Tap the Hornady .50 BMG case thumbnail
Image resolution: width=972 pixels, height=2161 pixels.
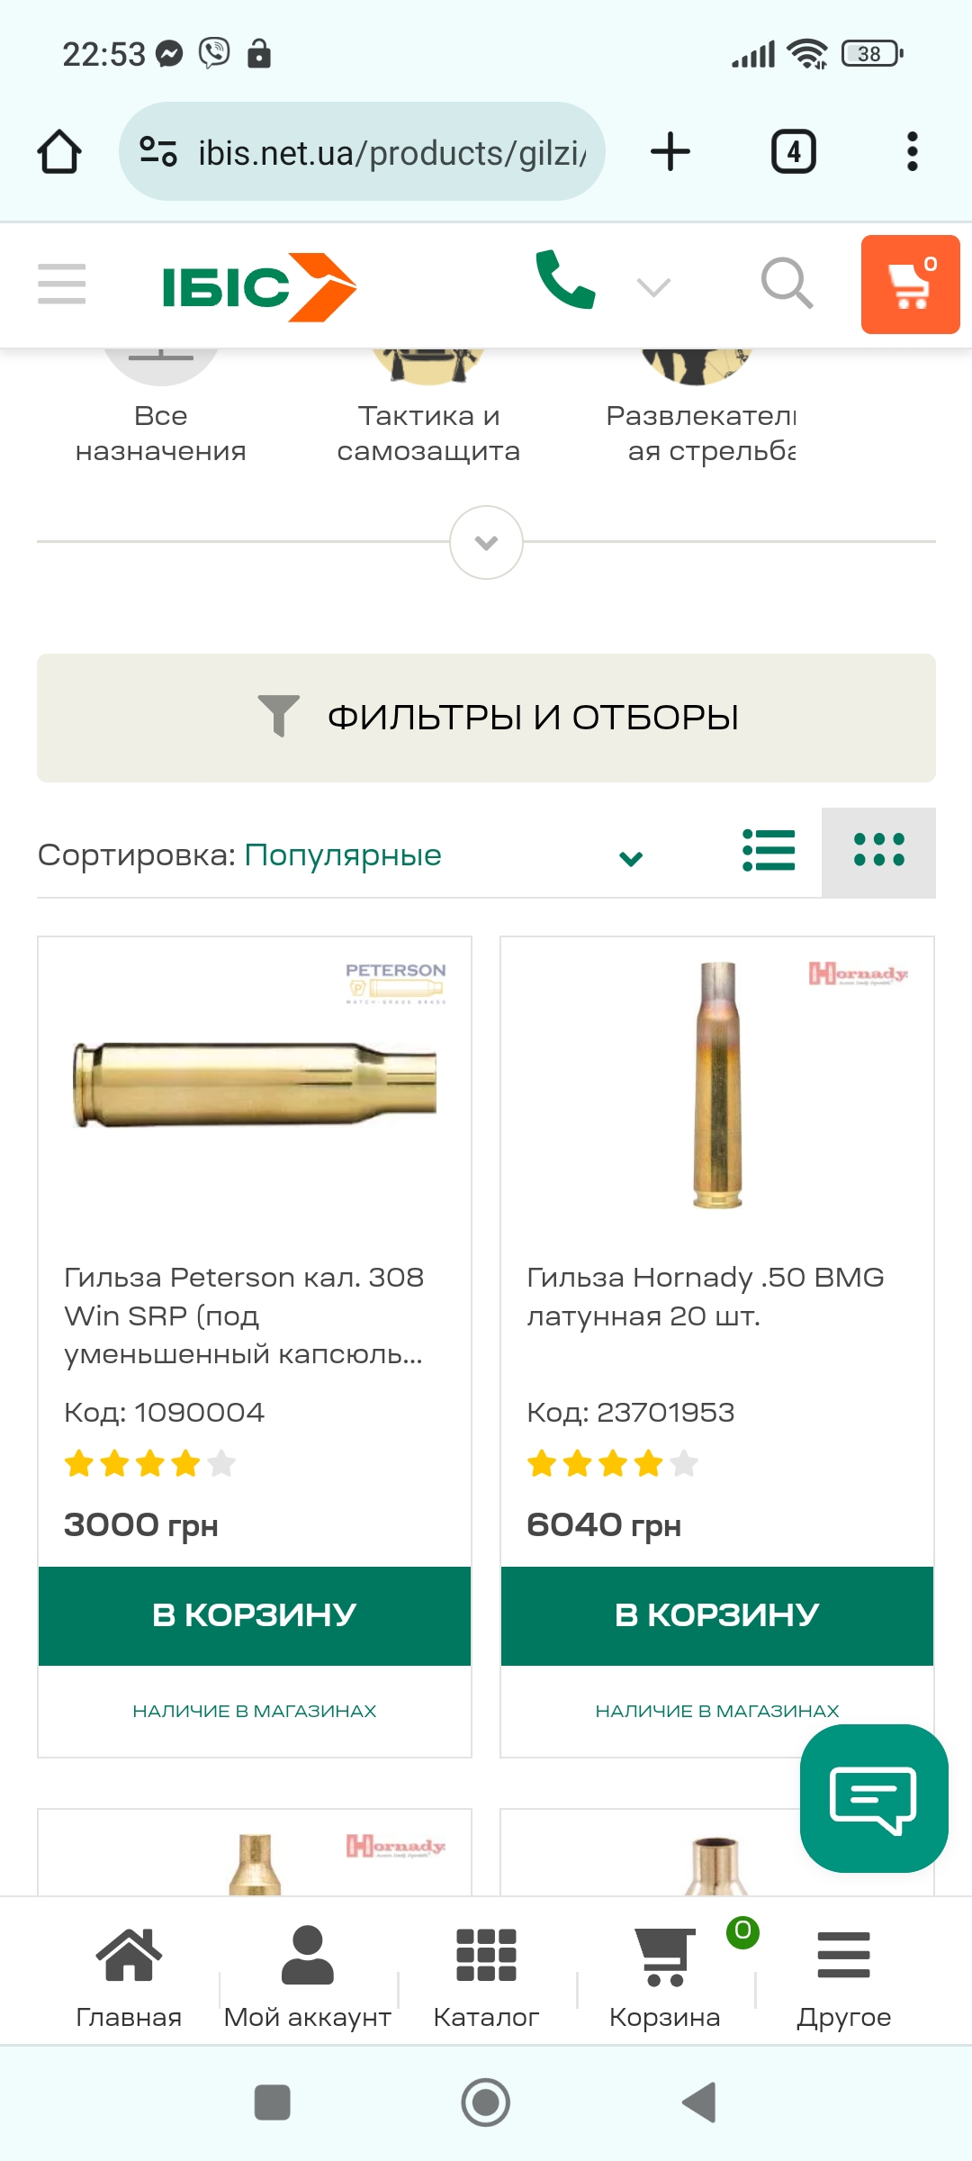point(717,1085)
